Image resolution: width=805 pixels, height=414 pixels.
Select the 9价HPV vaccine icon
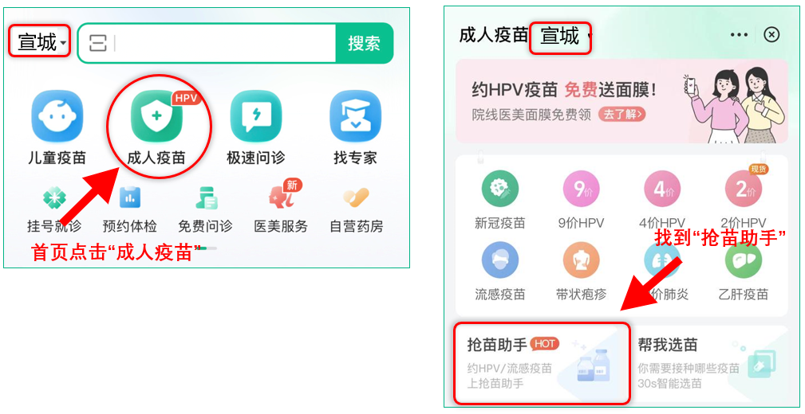(x=581, y=189)
